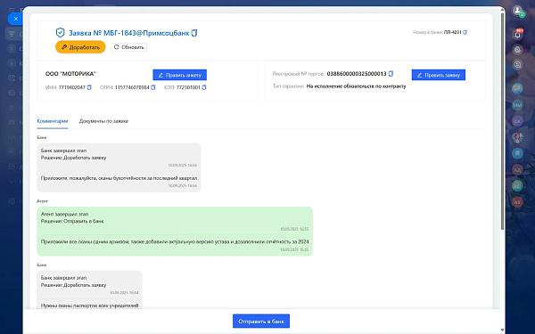535x334 pixels.
Task: Switch to Документы по заявке tab
Action: 103,121
